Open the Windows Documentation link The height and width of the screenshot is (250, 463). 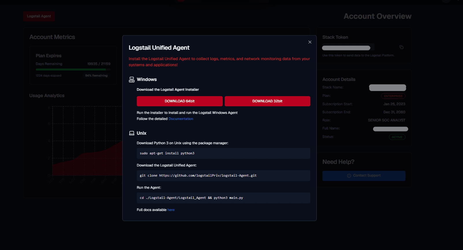(x=181, y=119)
